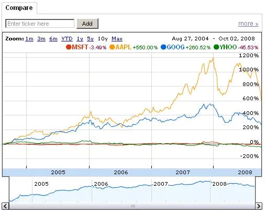266x213 pixels.
Task: Click the 0% axis label
Action: tap(254, 142)
